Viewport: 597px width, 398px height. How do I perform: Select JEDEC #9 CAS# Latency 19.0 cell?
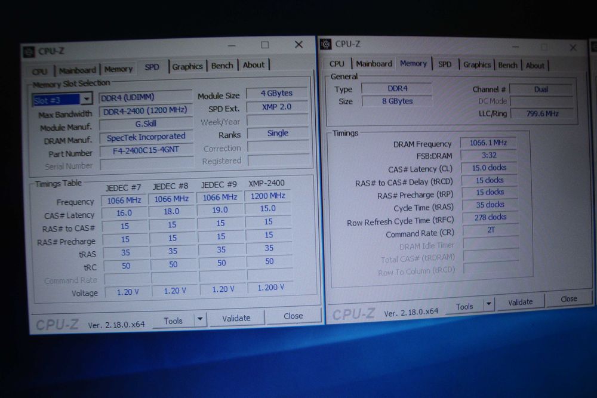coord(220,209)
